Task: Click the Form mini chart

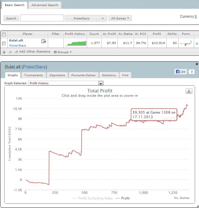Action: tap(186, 43)
